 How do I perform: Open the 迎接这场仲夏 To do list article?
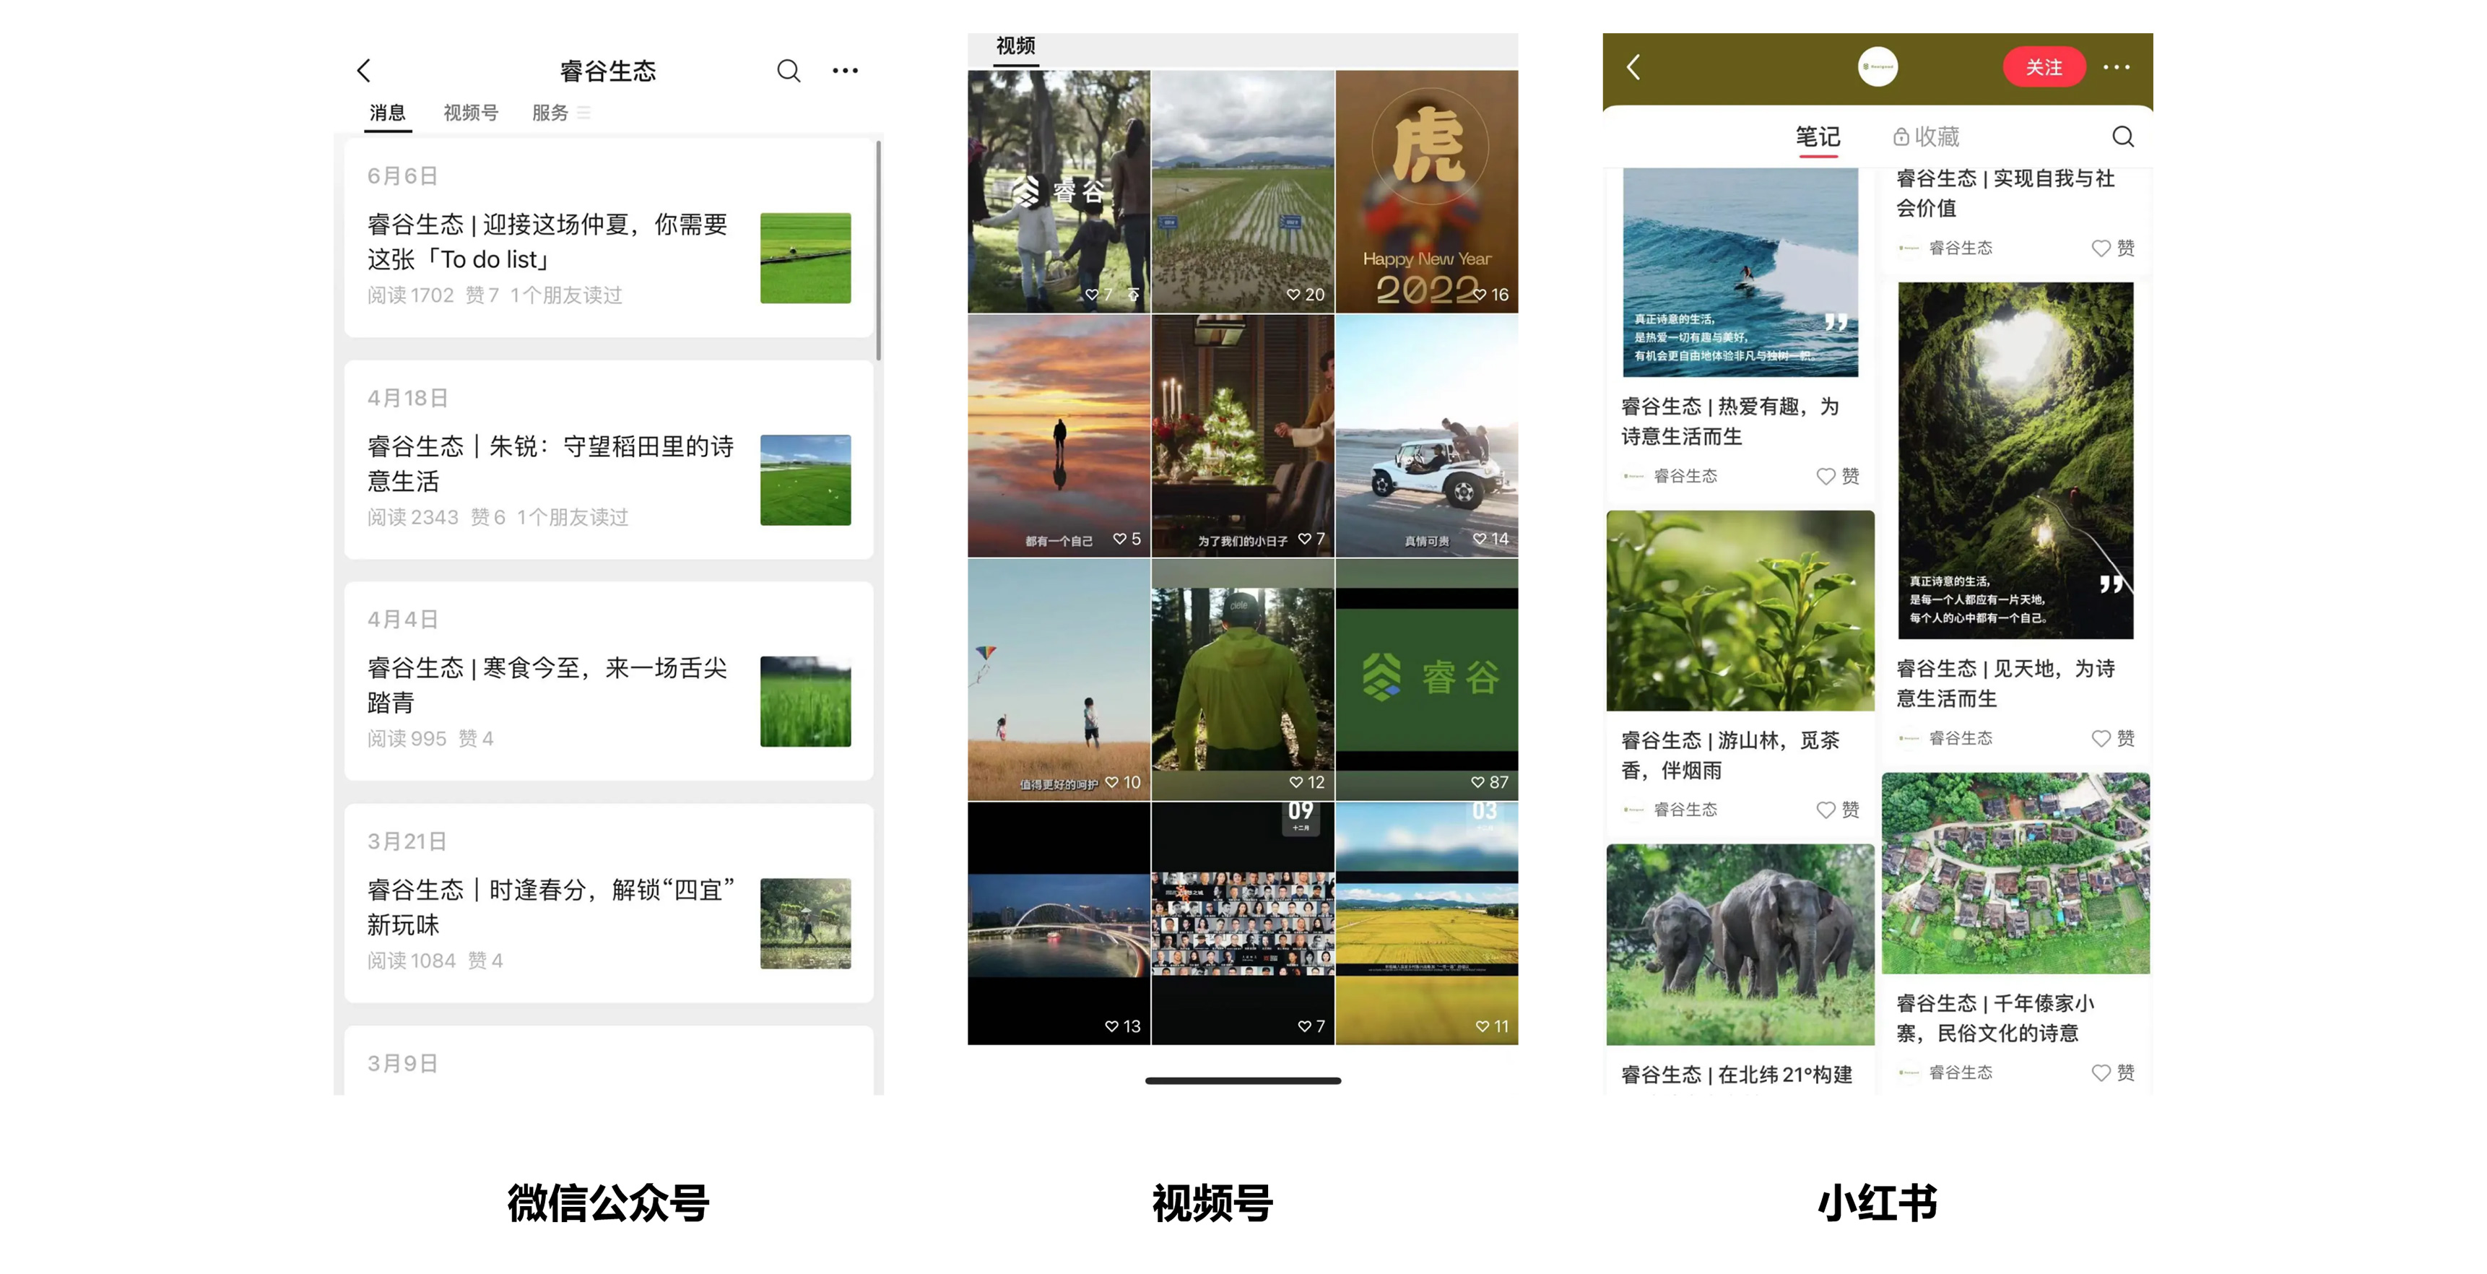coord(609,238)
